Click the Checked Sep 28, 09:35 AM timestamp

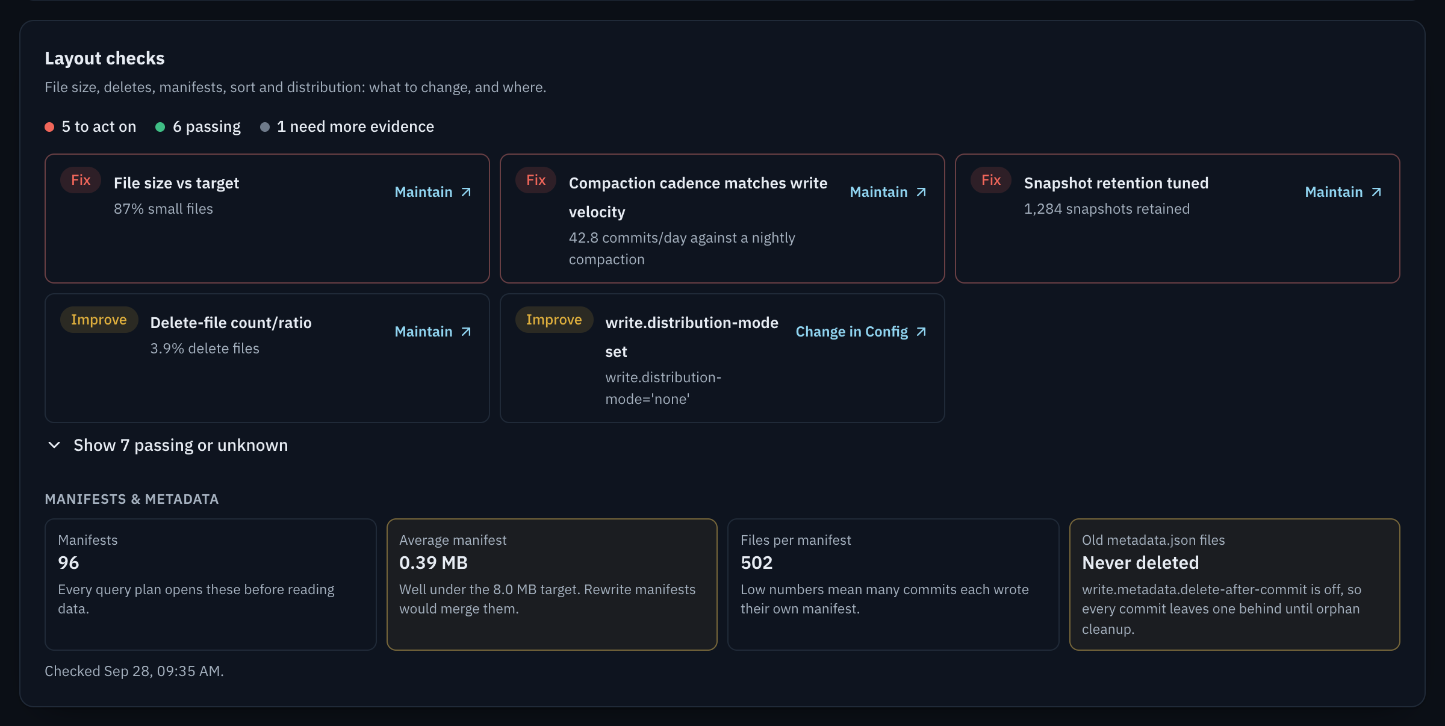(134, 671)
